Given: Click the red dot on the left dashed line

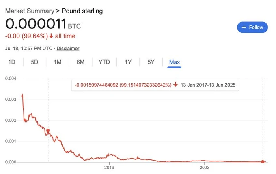Looking at the screenshot, I should (x=48, y=131).
